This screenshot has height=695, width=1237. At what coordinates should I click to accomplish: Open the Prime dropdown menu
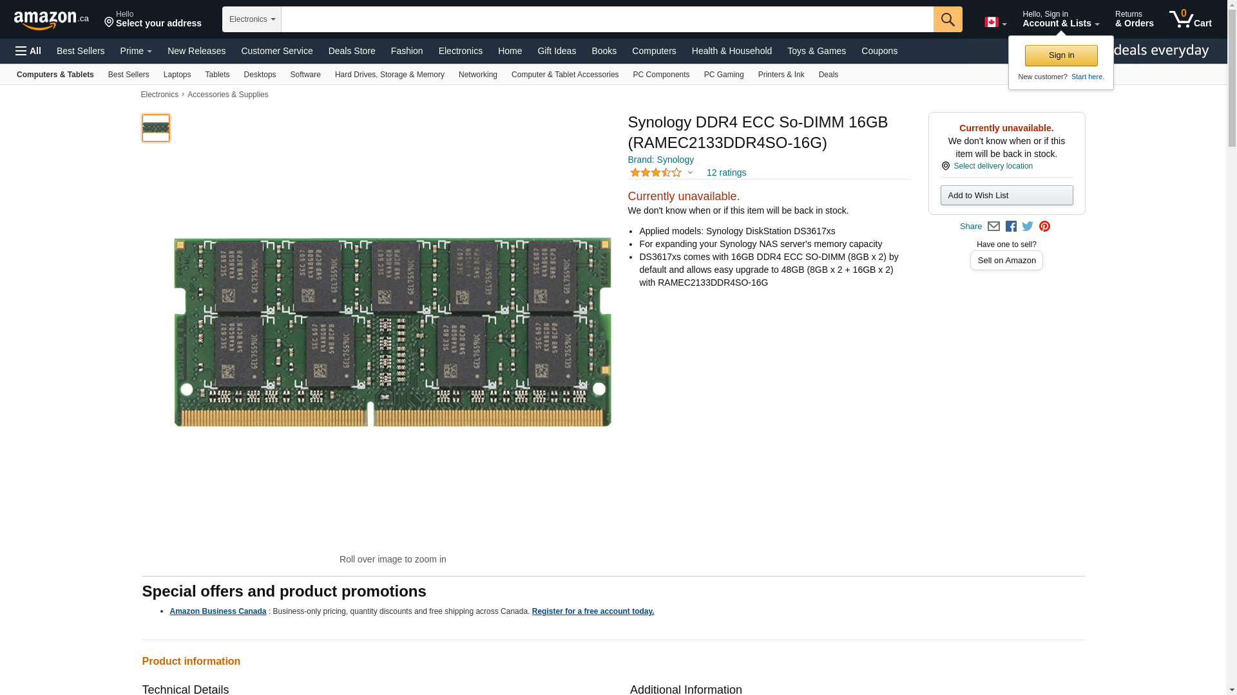tap(136, 51)
